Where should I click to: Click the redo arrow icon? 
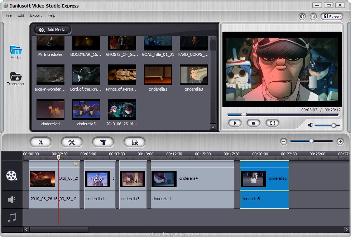pos(313,16)
